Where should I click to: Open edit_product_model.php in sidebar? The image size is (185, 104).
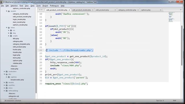[x=22, y=17]
